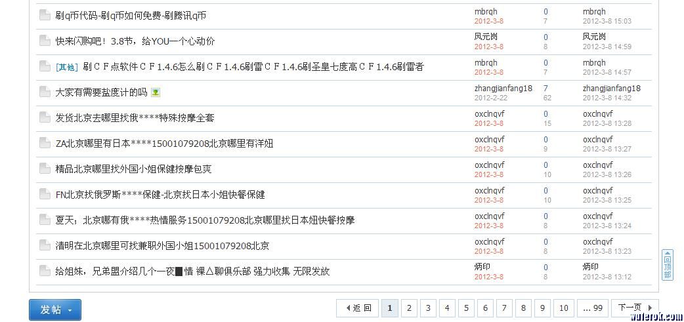Open thread FN北京找俄罗斯

(160, 194)
